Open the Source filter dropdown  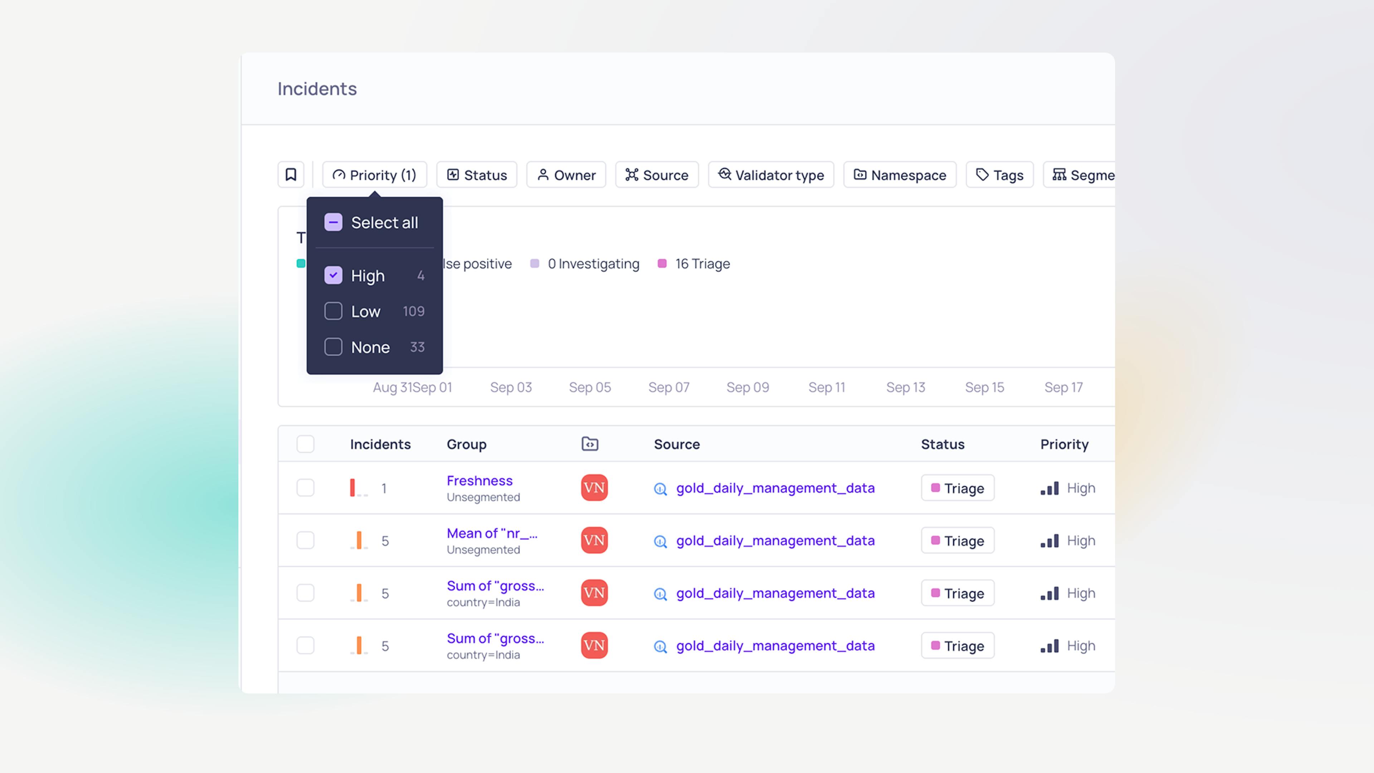click(657, 174)
